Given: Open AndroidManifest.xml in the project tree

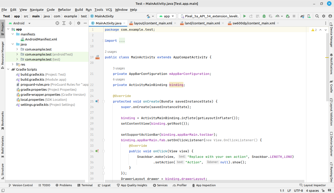Looking at the screenshot, I should (x=41, y=39).
